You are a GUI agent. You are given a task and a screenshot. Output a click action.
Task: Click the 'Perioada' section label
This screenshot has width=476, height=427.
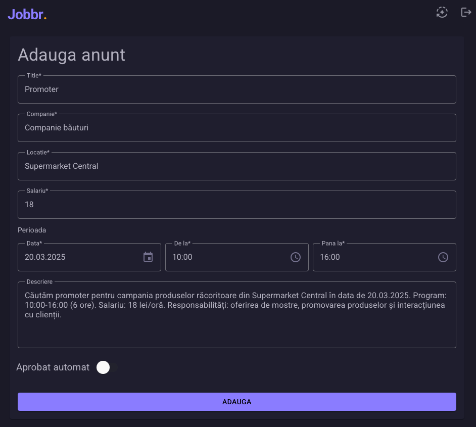[x=32, y=230]
